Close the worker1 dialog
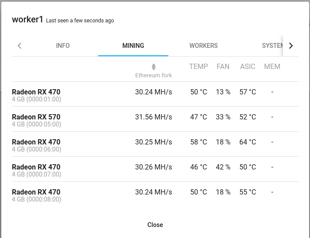310x238 pixels. 155,225
